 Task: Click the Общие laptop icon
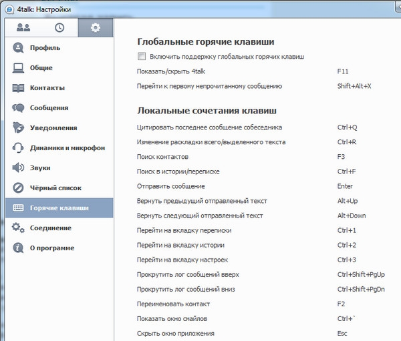tap(19, 68)
